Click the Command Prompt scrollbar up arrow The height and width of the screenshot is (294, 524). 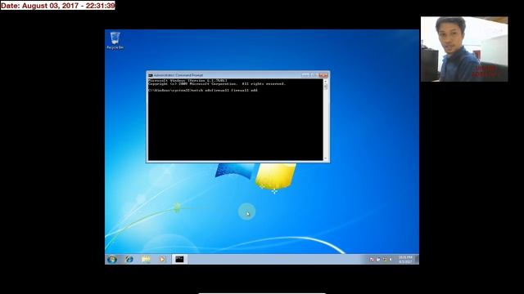point(326,82)
